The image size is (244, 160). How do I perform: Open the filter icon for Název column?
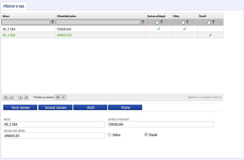coord(53,22)
